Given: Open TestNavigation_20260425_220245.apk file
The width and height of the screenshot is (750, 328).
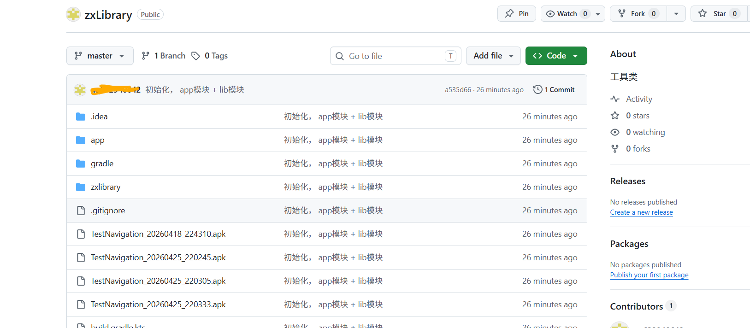Looking at the screenshot, I should tap(158, 258).
